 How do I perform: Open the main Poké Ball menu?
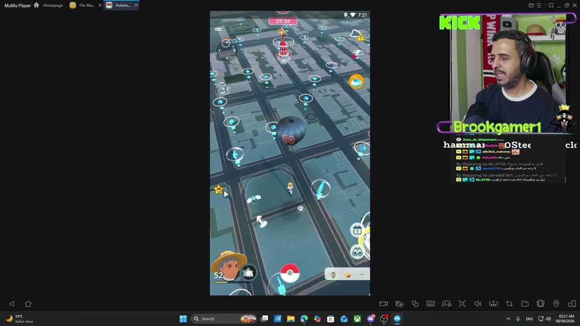[x=290, y=273]
